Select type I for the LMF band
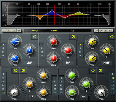The image size is (116, 102). (3, 45)
